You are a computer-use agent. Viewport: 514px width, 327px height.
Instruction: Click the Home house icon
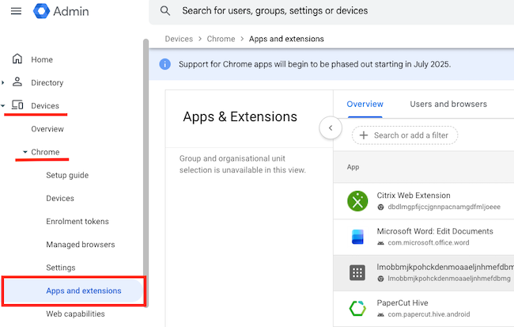tap(17, 59)
